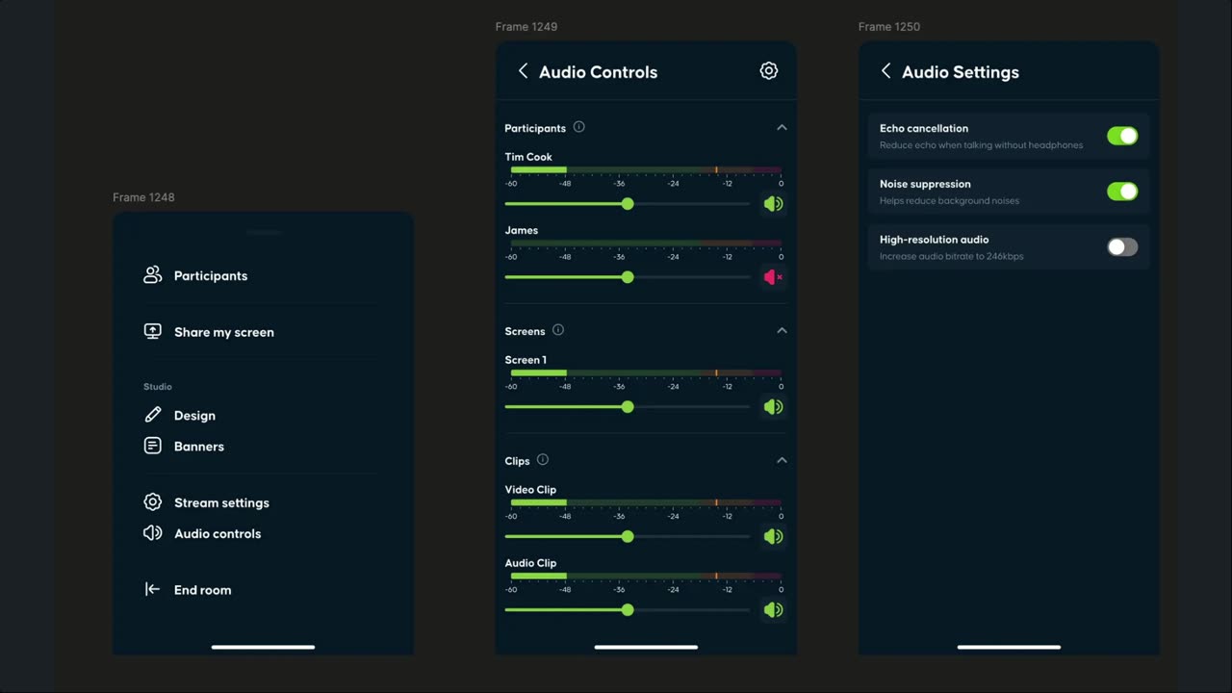The width and height of the screenshot is (1232, 693).
Task: Click the Video Clip volume slider handle
Action: (x=628, y=537)
